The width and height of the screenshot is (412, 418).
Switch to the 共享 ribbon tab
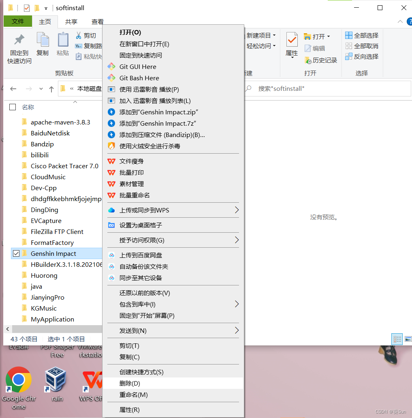point(71,21)
